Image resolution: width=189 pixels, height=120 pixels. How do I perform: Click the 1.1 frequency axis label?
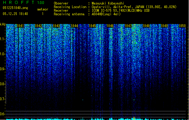[2, 39]
